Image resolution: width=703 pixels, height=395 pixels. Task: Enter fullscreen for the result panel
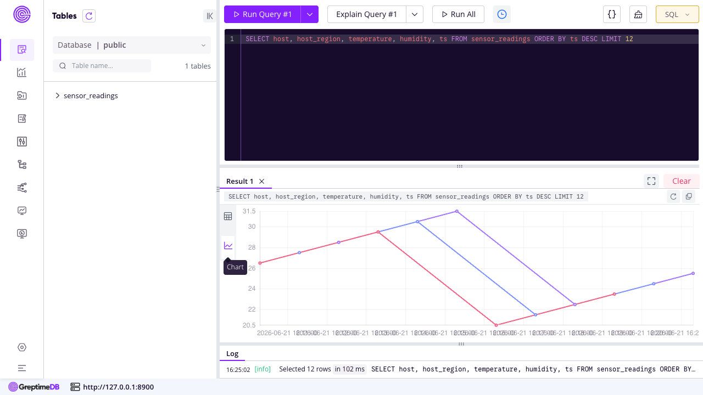[x=651, y=181]
